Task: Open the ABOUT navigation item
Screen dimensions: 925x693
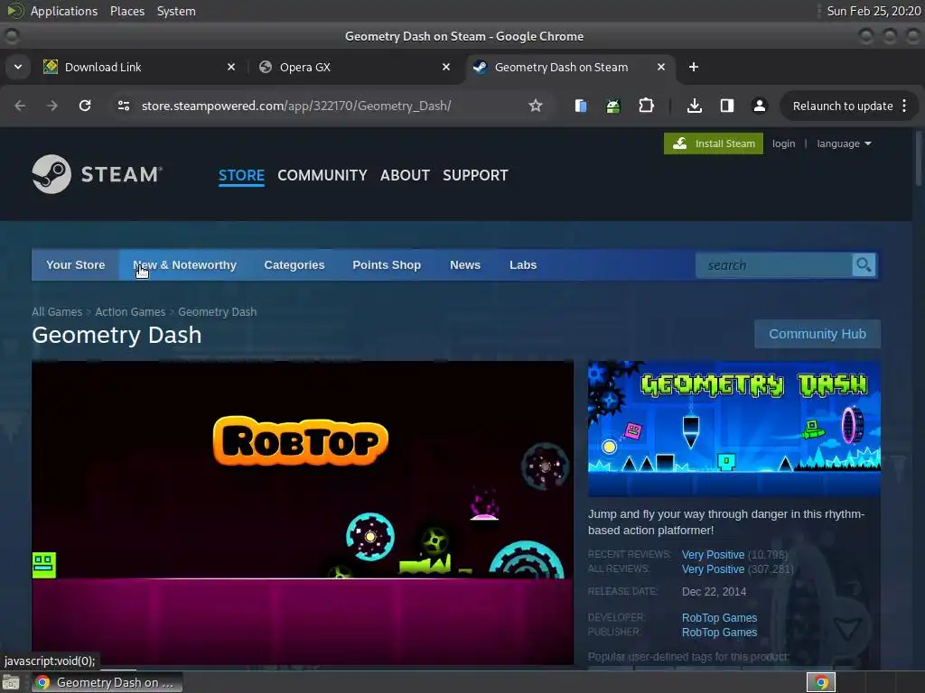Action: tap(405, 175)
